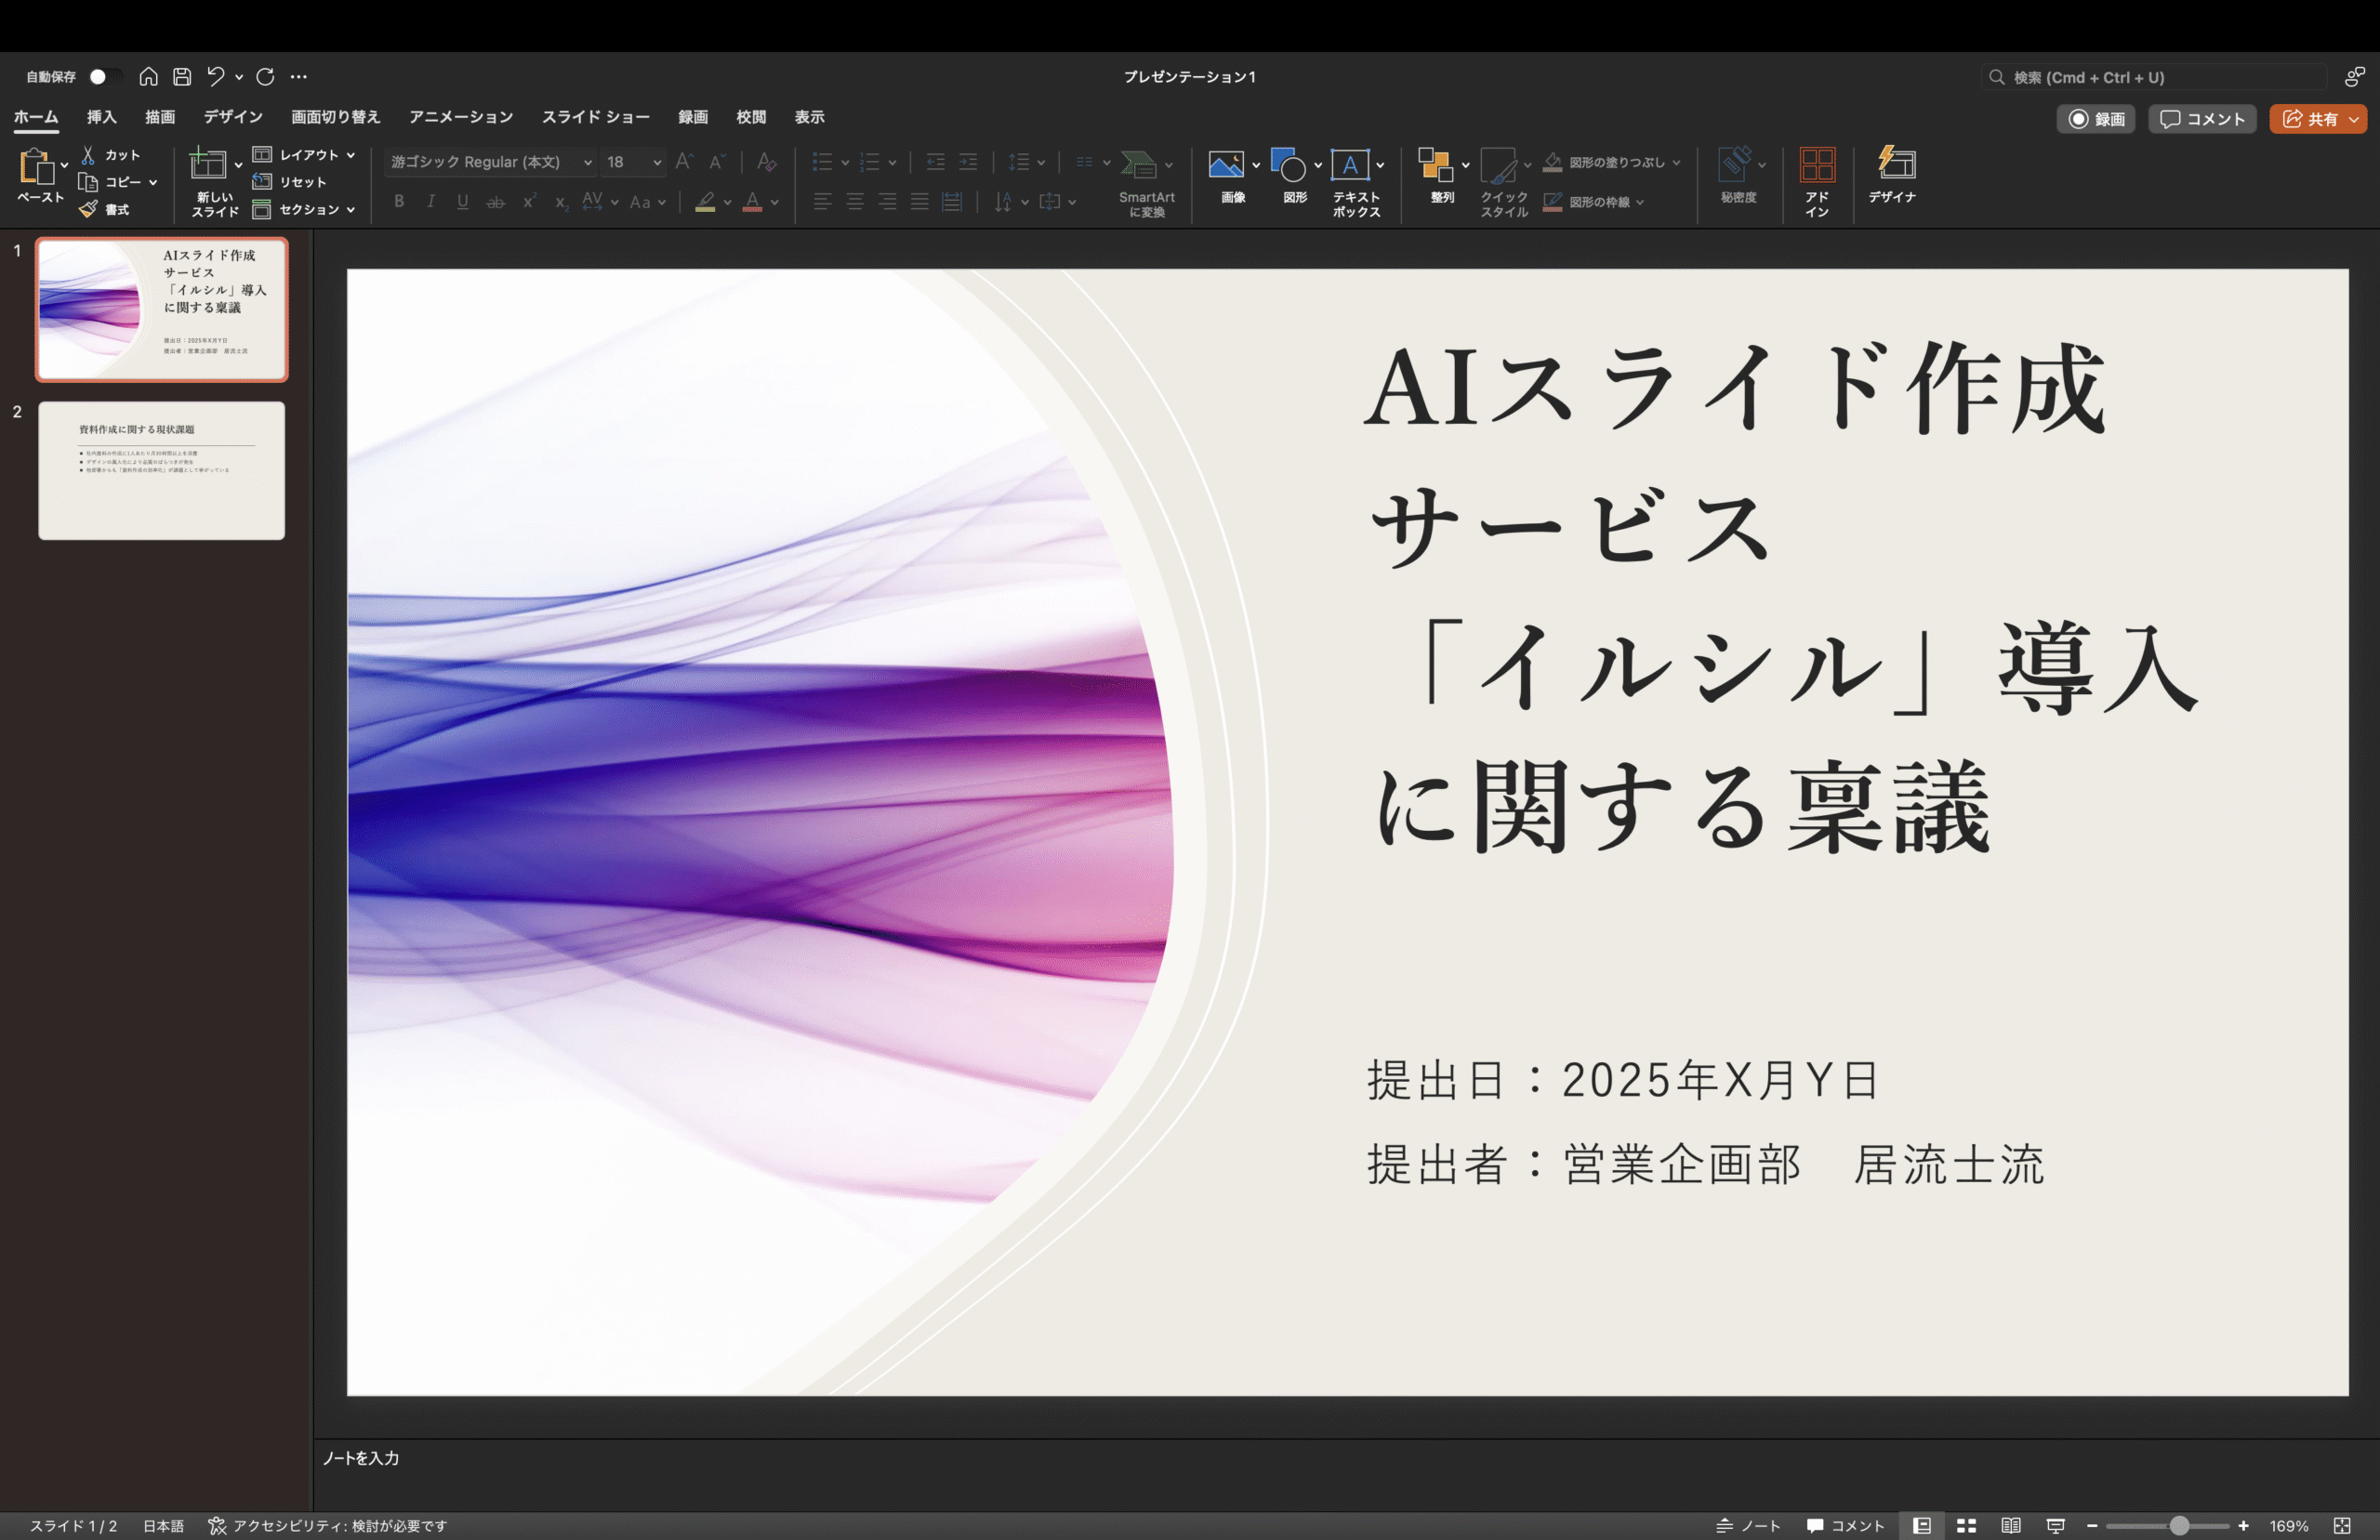Click the ノート button in status bar

click(1749, 1526)
